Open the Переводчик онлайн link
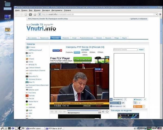This screenshot has height=130, width=163. click(56, 19)
